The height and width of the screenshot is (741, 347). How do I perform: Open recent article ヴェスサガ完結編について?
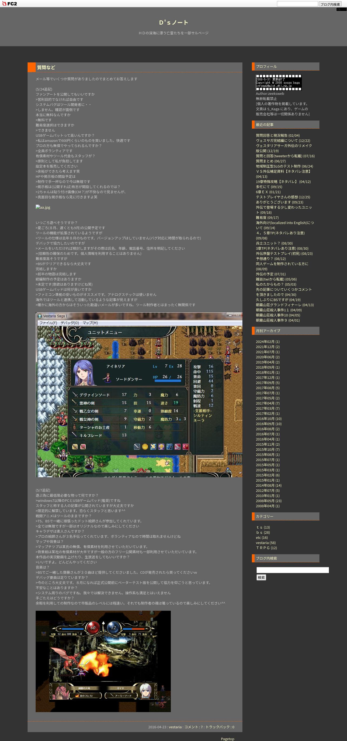point(283,141)
